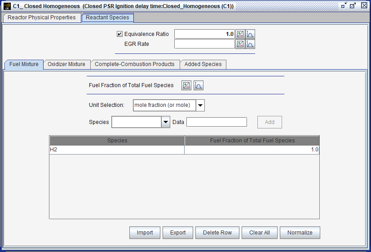
Task: Click the Species entry box
Action: [137, 122]
